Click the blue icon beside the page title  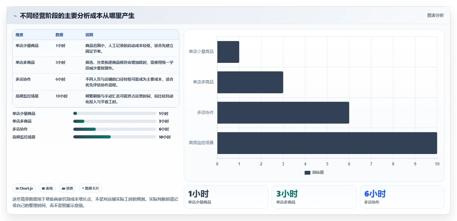click(15, 16)
